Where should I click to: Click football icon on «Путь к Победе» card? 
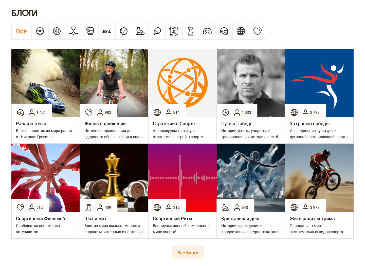[x=226, y=112]
